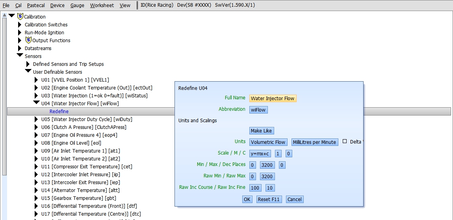The image size is (453, 220).
Task: Open the Worksheet menu
Action: [x=102, y=5]
